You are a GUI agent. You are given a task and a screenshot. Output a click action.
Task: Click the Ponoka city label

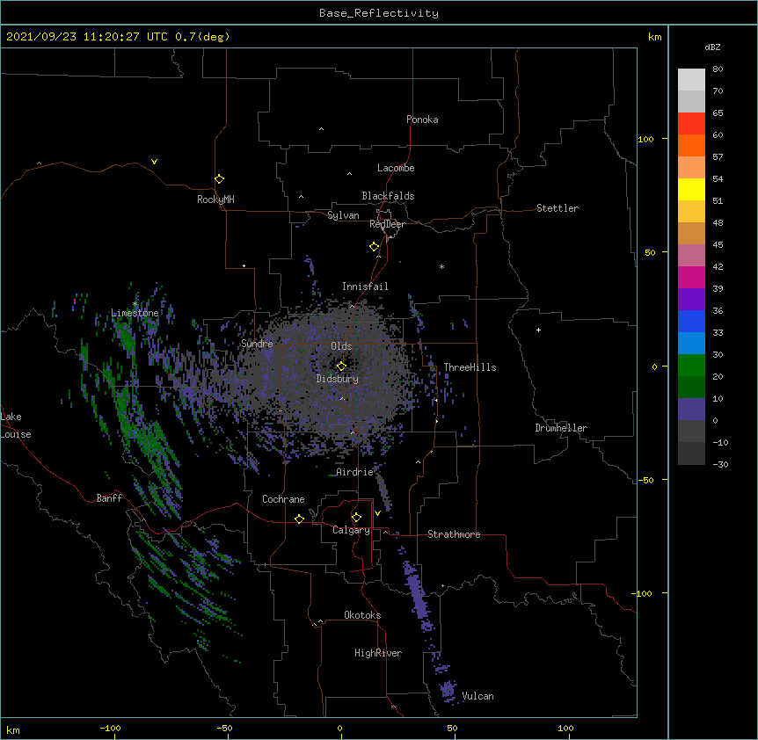click(422, 120)
